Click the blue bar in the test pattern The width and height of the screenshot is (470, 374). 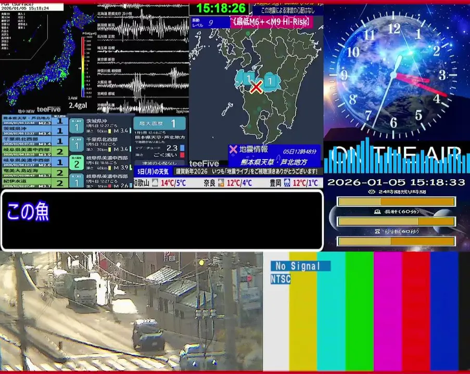(444, 311)
